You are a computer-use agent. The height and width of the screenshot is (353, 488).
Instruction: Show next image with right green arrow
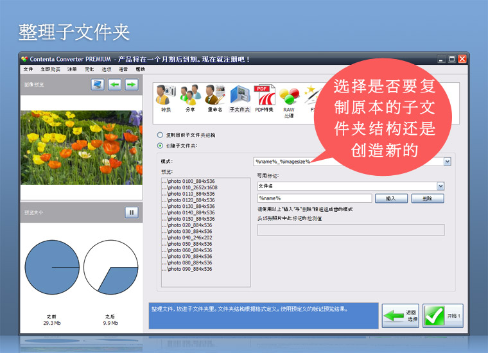click(131, 85)
